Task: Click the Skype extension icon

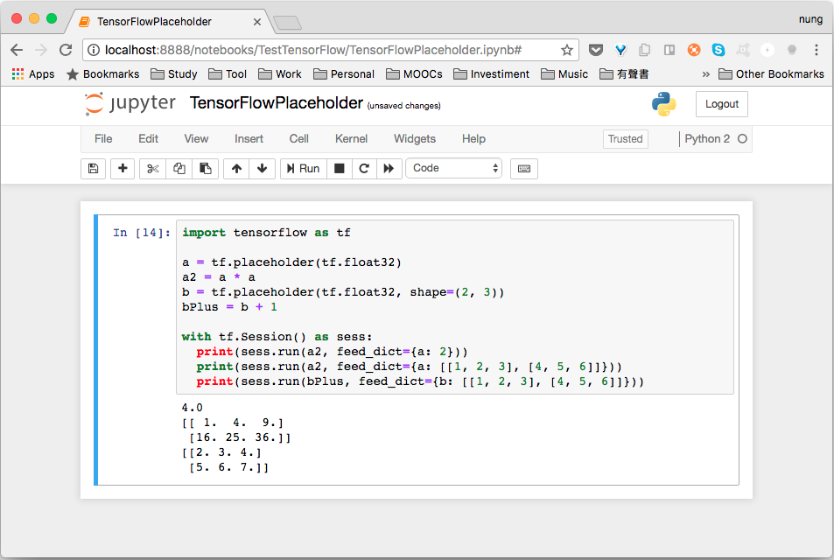Action: click(718, 50)
